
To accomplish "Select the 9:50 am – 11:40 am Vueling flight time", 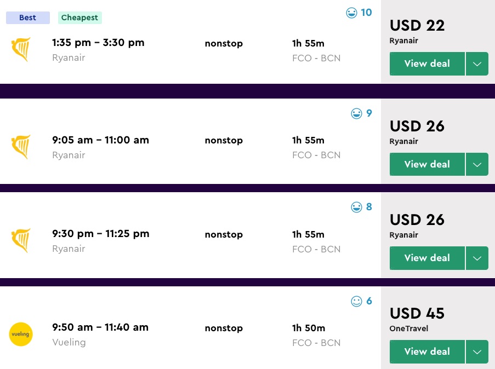I will [x=100, y=327].
